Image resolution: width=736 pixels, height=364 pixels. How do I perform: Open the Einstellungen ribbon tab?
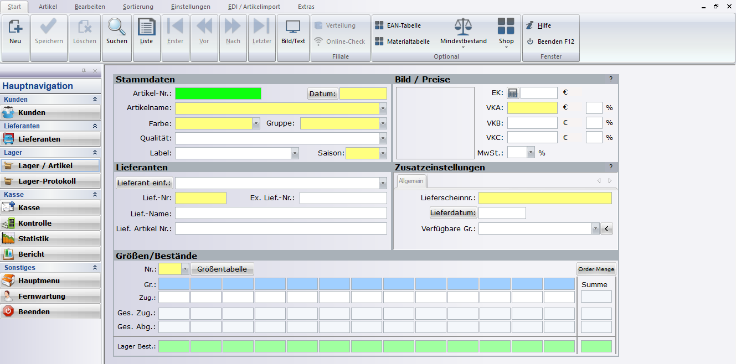click(x=191, y=7)
